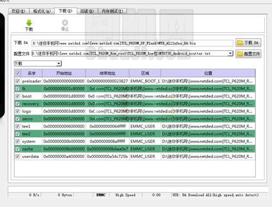Screen dimensions: 272x207
Task: Uncheck the lk partition checkbox
Action: [x=17, y=89]
